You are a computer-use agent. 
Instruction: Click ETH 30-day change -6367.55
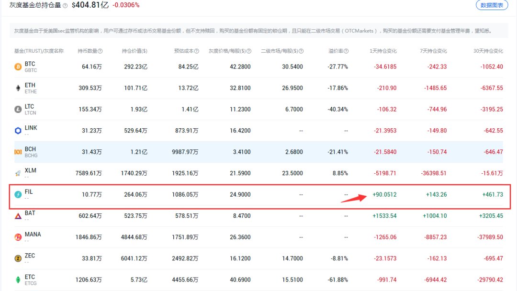coord(492,89)
